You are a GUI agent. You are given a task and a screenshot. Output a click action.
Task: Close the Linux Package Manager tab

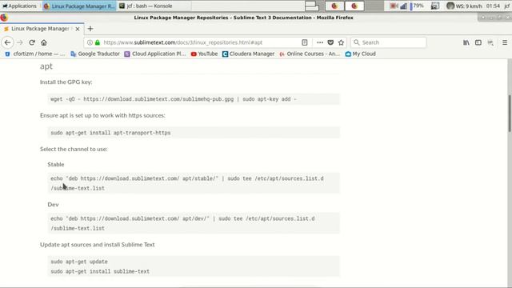pos(78,29)
